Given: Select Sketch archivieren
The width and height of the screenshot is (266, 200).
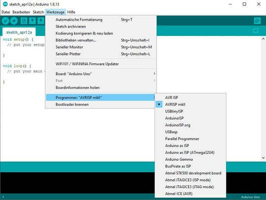Looking at the screenshot, I should click(x=101, y=27).
